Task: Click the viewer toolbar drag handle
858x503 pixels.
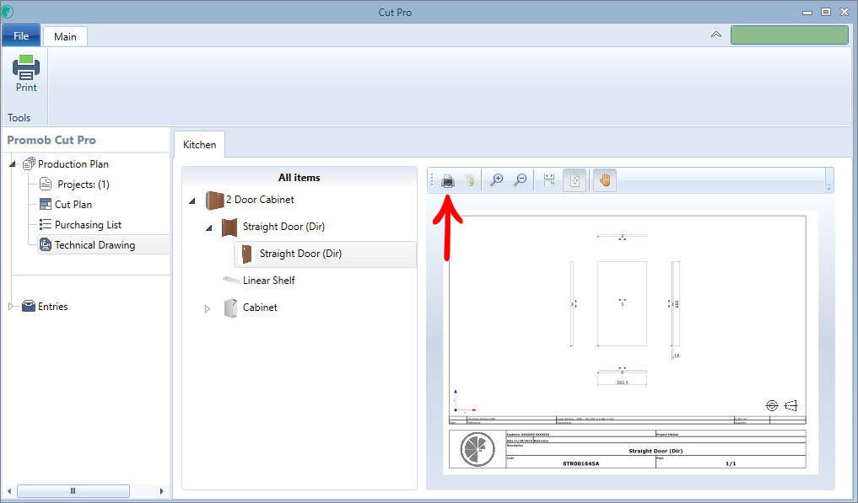Action: coord(432,179)
